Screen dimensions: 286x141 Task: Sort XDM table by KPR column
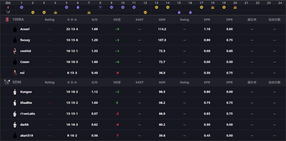pyautogui.click(x=207, y=82)
